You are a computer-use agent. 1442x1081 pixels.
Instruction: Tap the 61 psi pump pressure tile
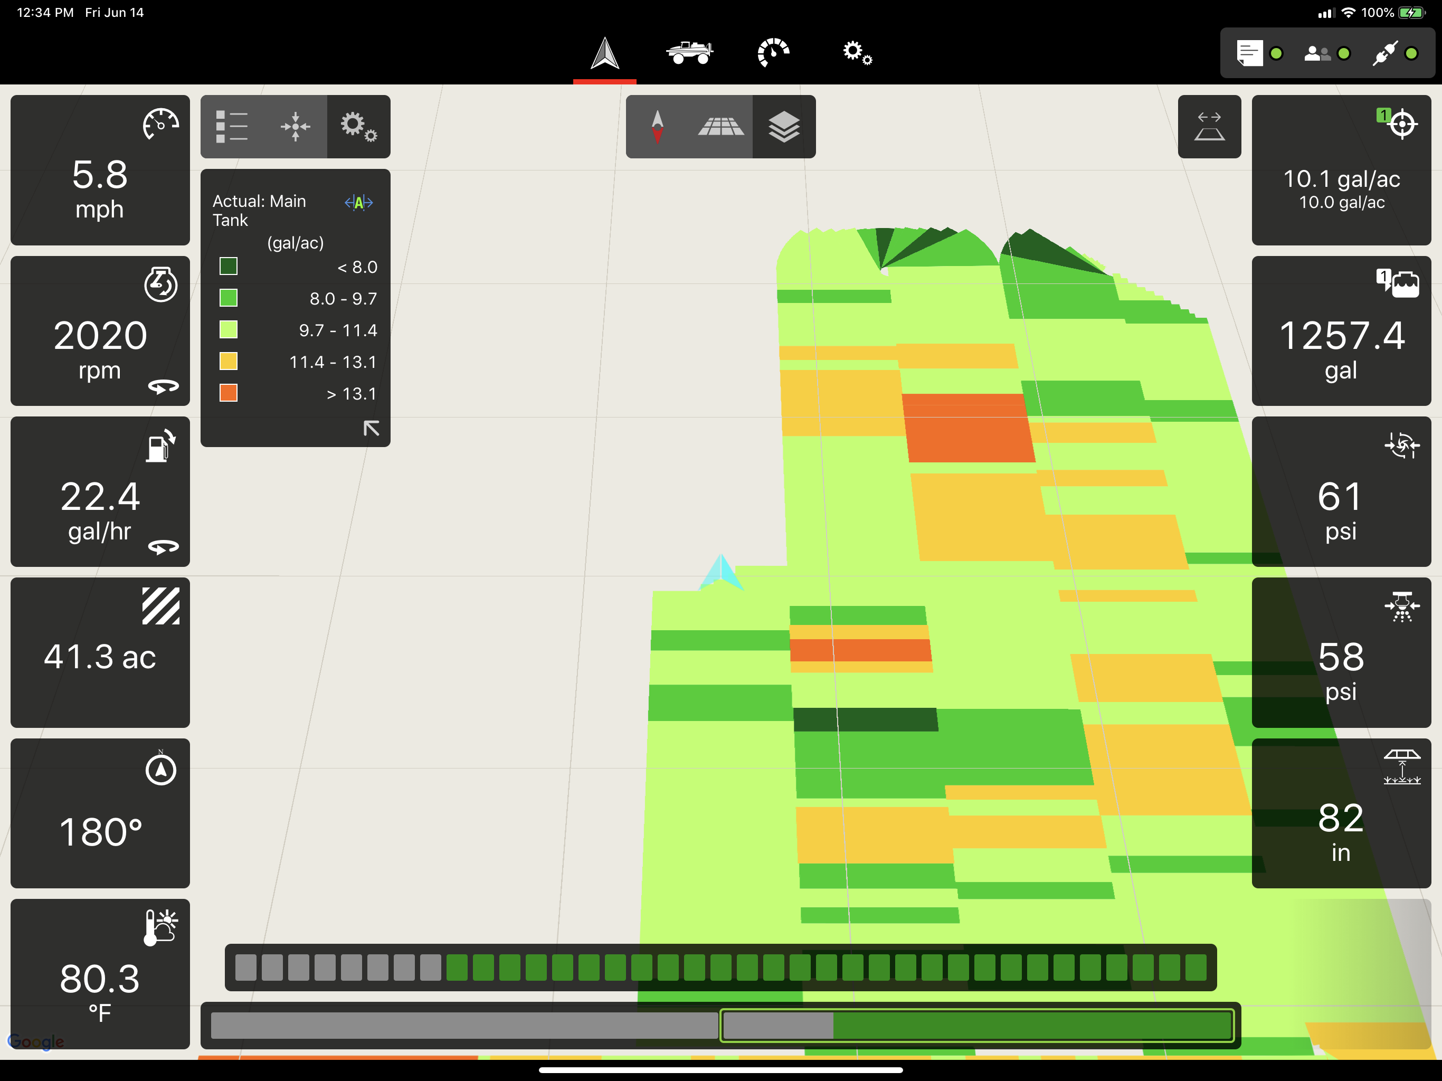(1341, 491)
